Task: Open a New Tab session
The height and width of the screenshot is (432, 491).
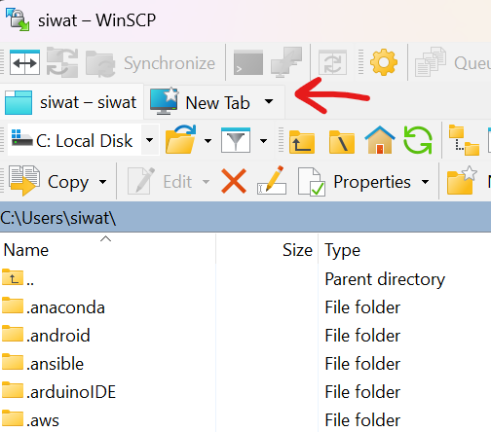Action: 200,102
